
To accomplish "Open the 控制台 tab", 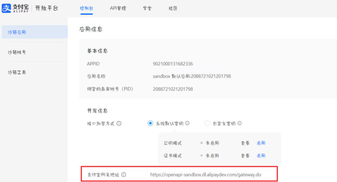I will tap(86, 8).
